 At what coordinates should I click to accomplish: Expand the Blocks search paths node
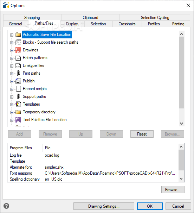tap(12, 43)
